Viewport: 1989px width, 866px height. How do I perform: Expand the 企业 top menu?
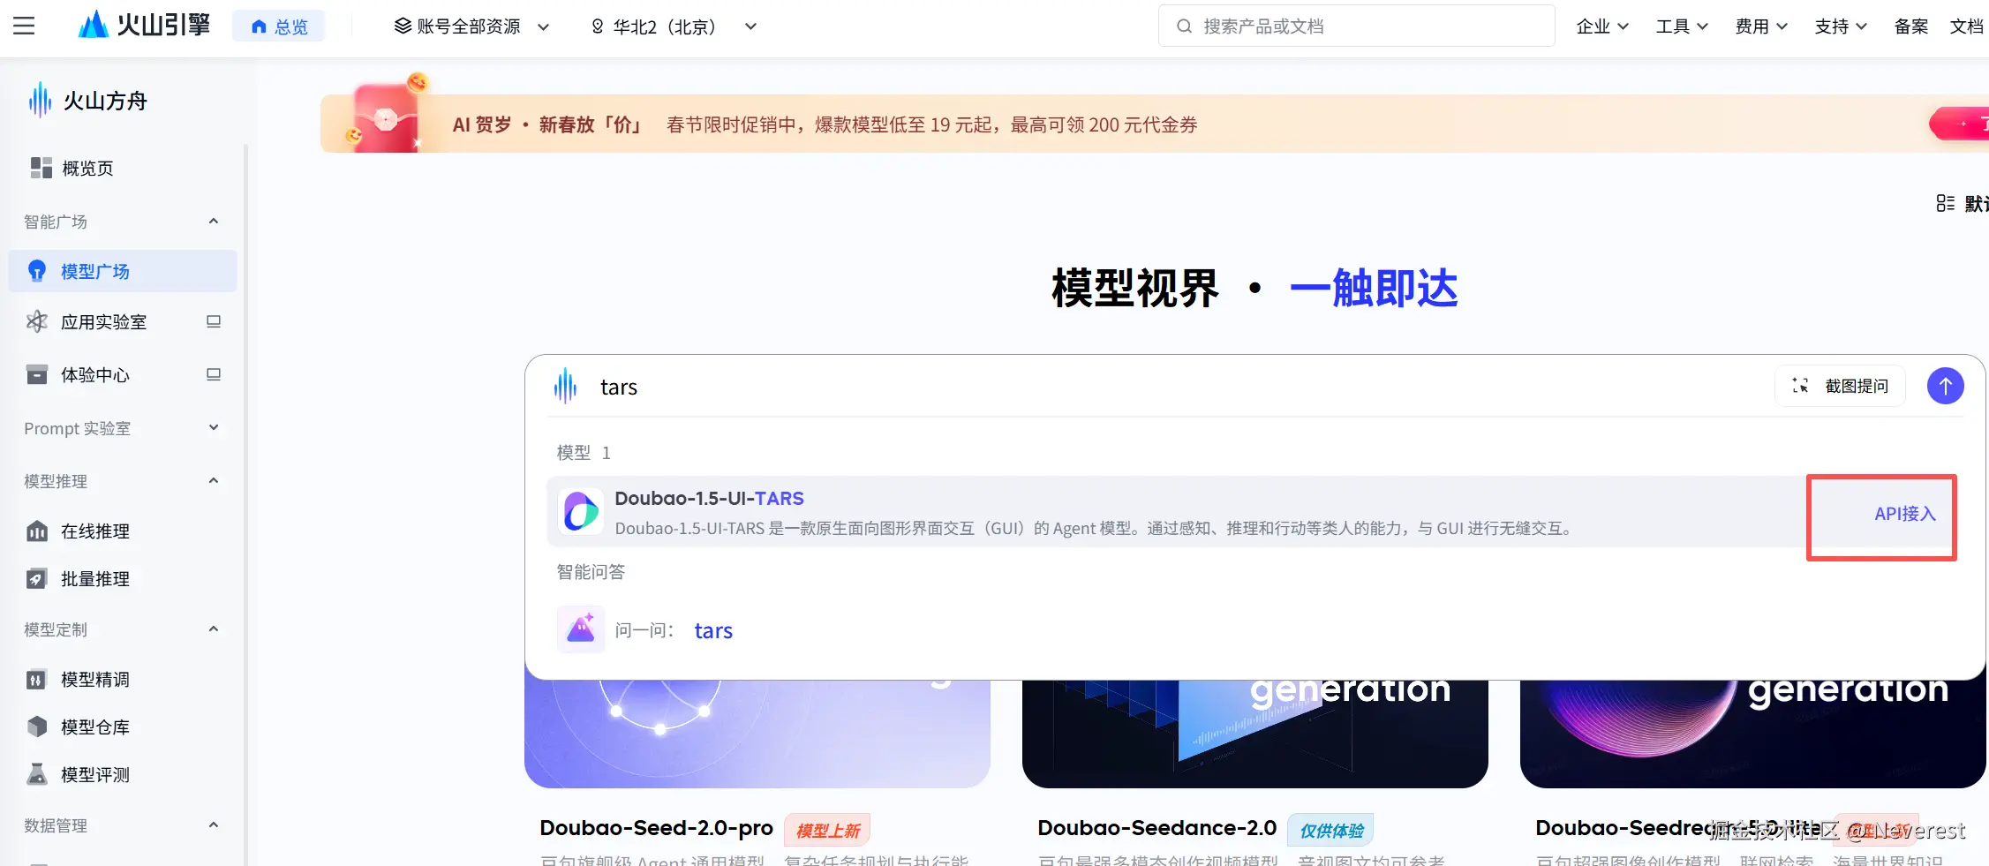1602,26
